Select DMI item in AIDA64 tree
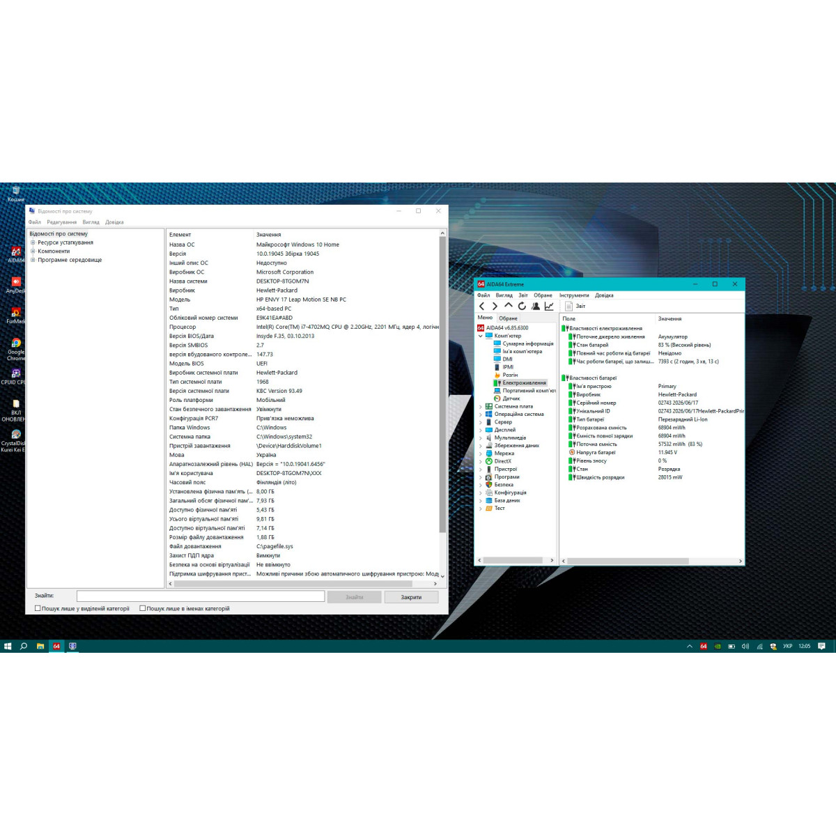Image resolution: width=836 pixels, height=836 pixels. pos(503,359)
